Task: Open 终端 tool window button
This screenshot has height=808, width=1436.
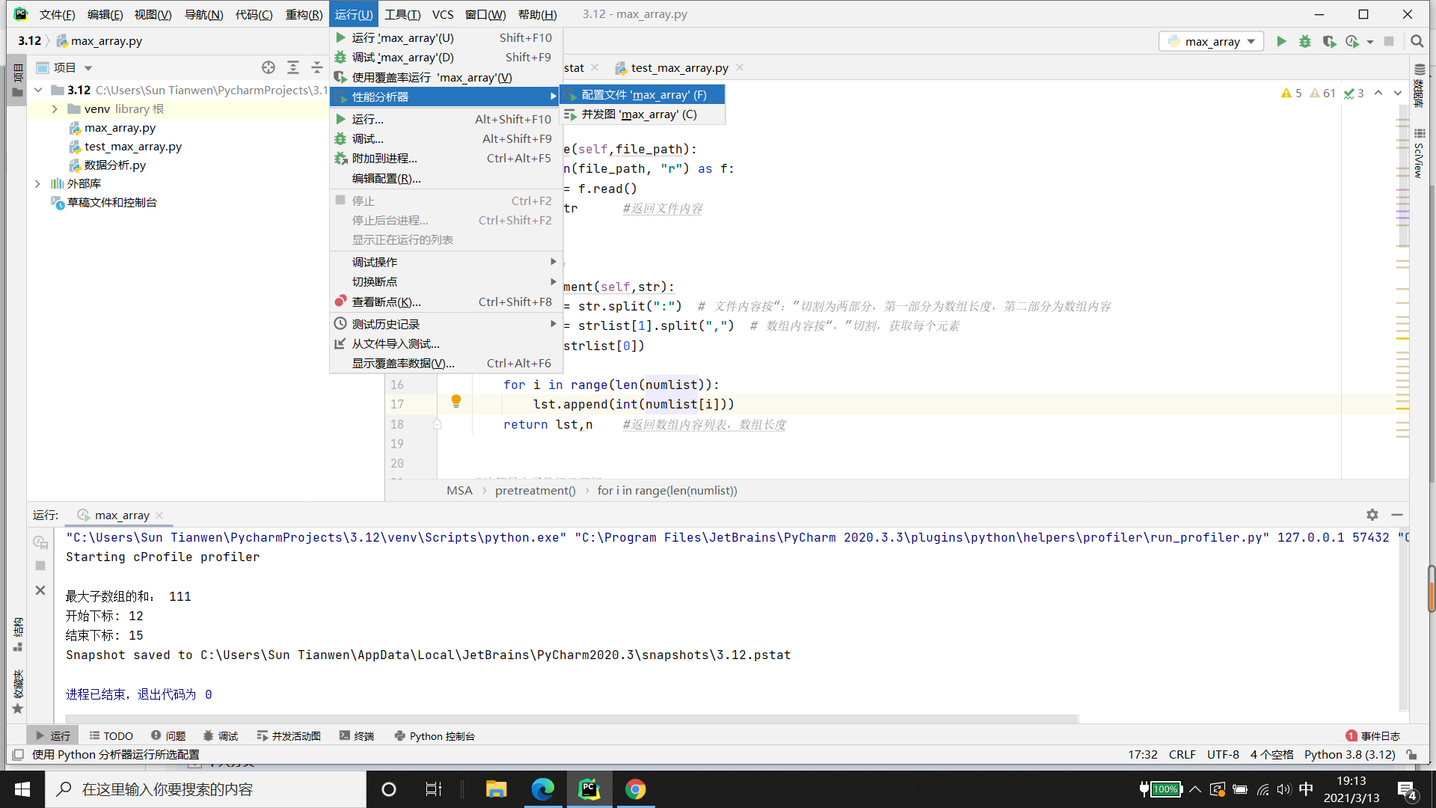Action: pos(357,736)
